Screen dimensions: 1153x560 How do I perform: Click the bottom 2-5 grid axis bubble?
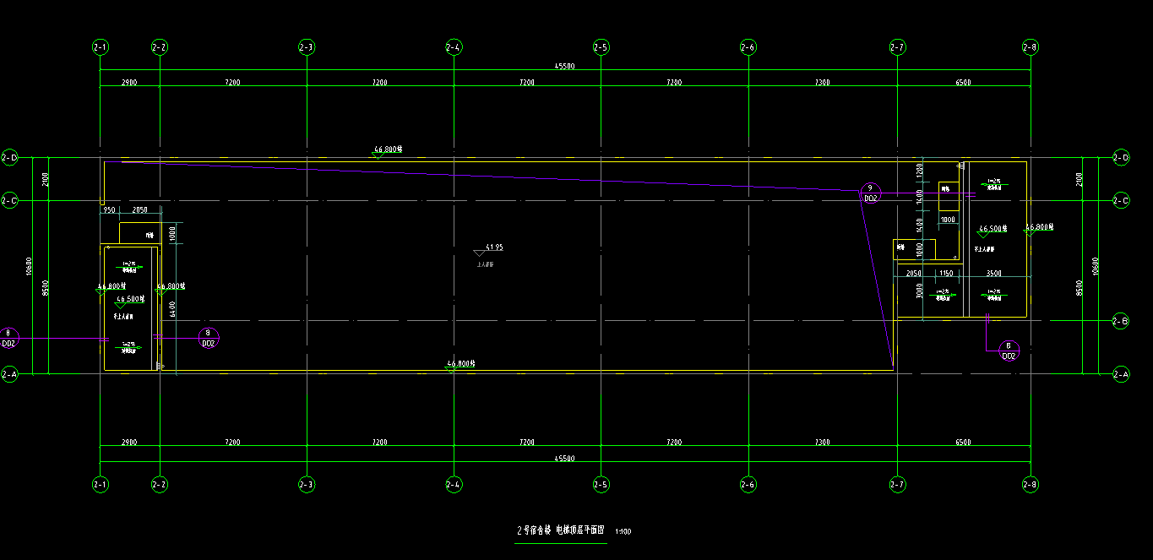601,484
